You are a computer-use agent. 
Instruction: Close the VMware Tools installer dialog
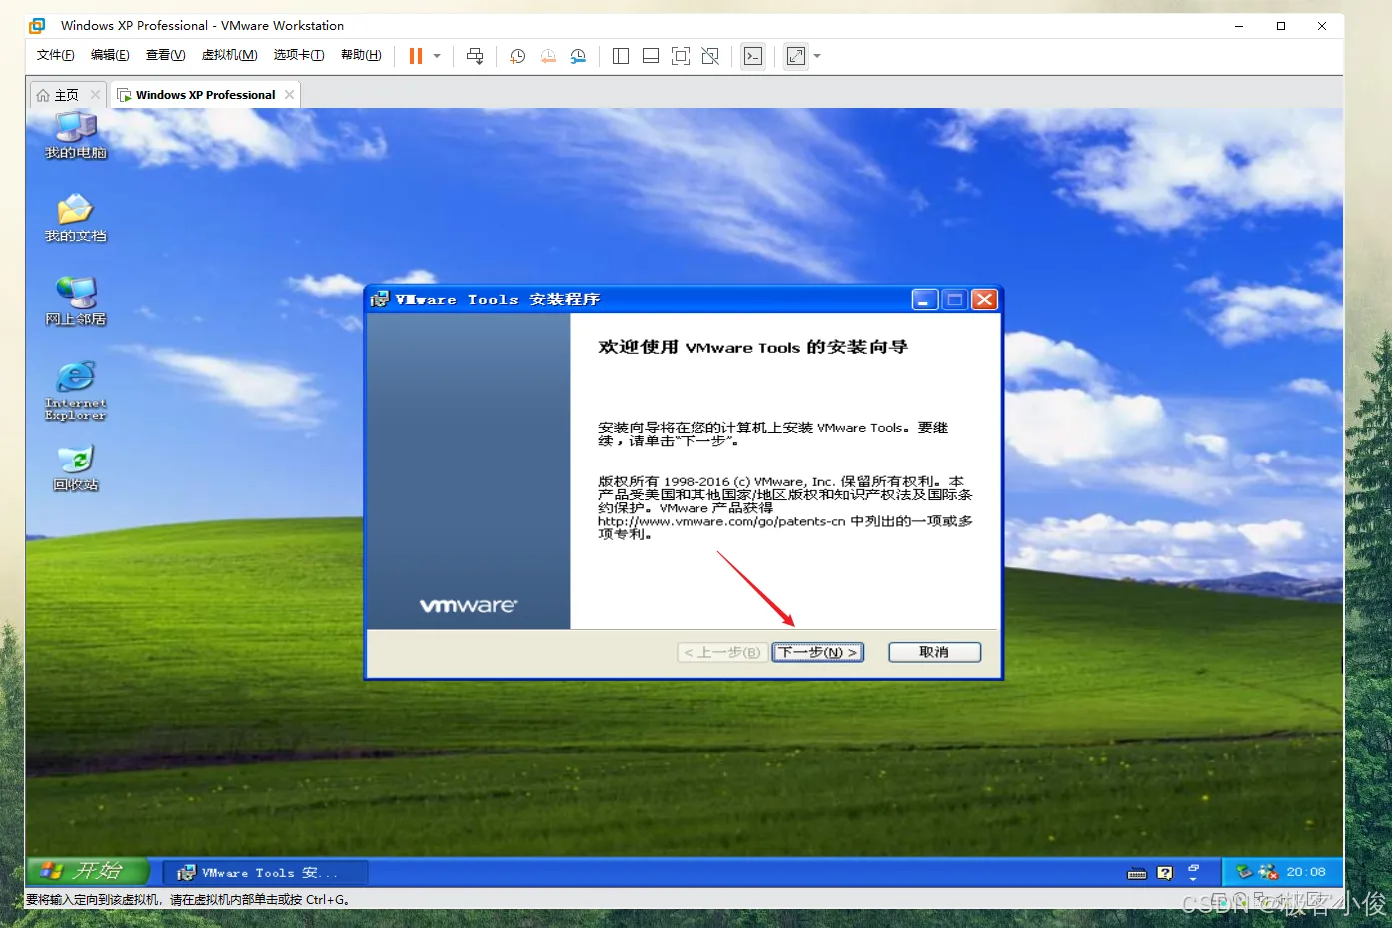pyautogui.click(x=984, y=300)
